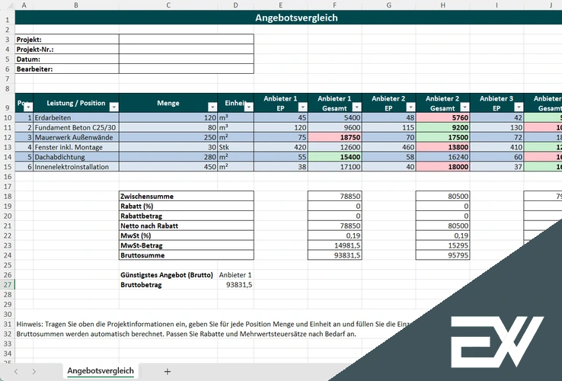This screenshot has width=562, height=381.
Task: Select Anbieter 2 Zwischensumme value 80500
Action: pos(442,197)
